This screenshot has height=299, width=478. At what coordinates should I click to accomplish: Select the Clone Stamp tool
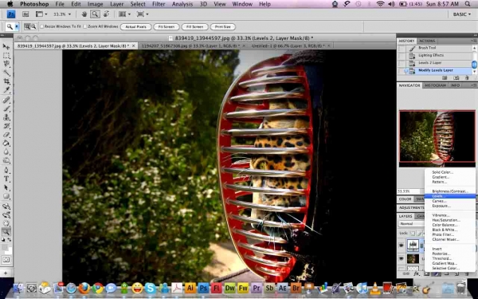point(6,117)
